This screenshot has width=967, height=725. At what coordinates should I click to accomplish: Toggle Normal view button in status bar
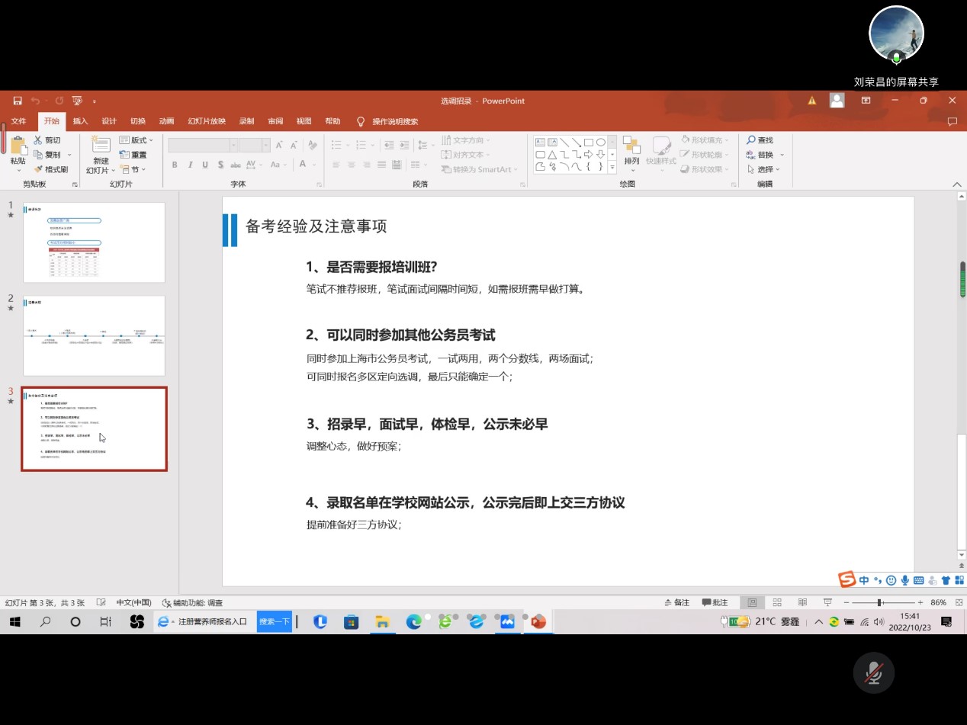tap(752, 602)
